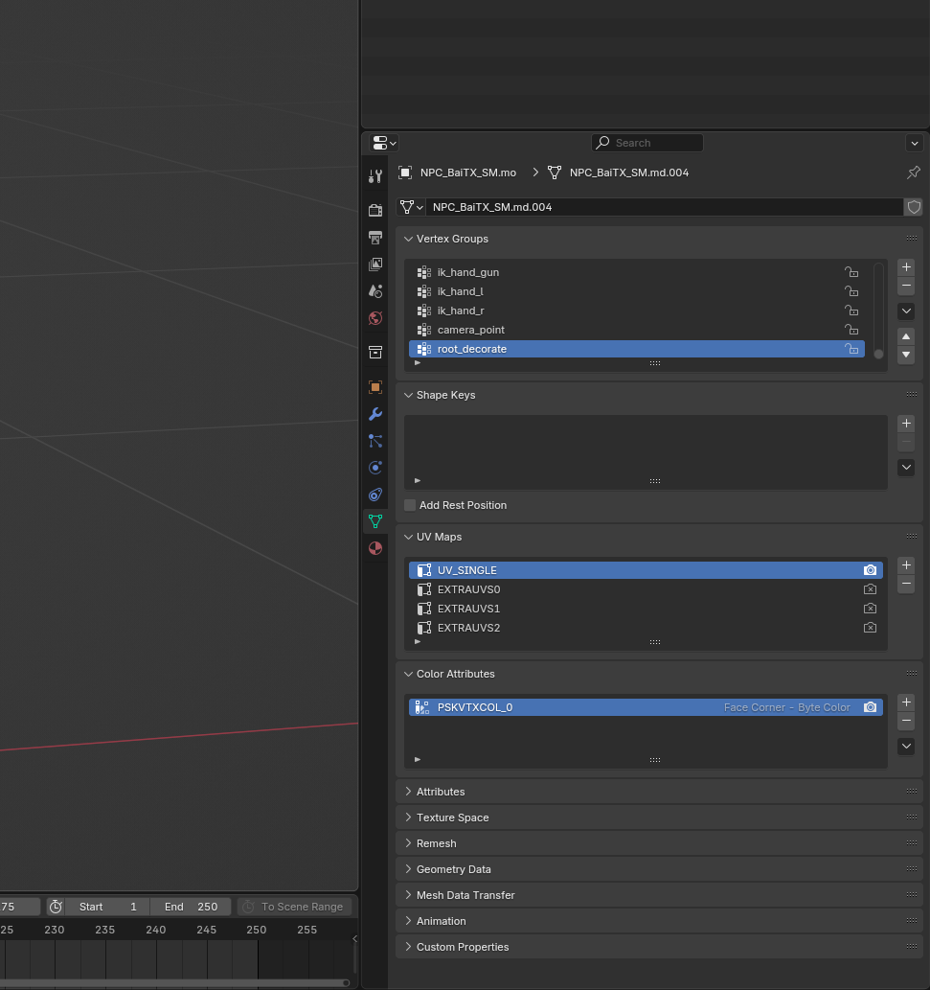Click the End frame value field

coord(191,907)
